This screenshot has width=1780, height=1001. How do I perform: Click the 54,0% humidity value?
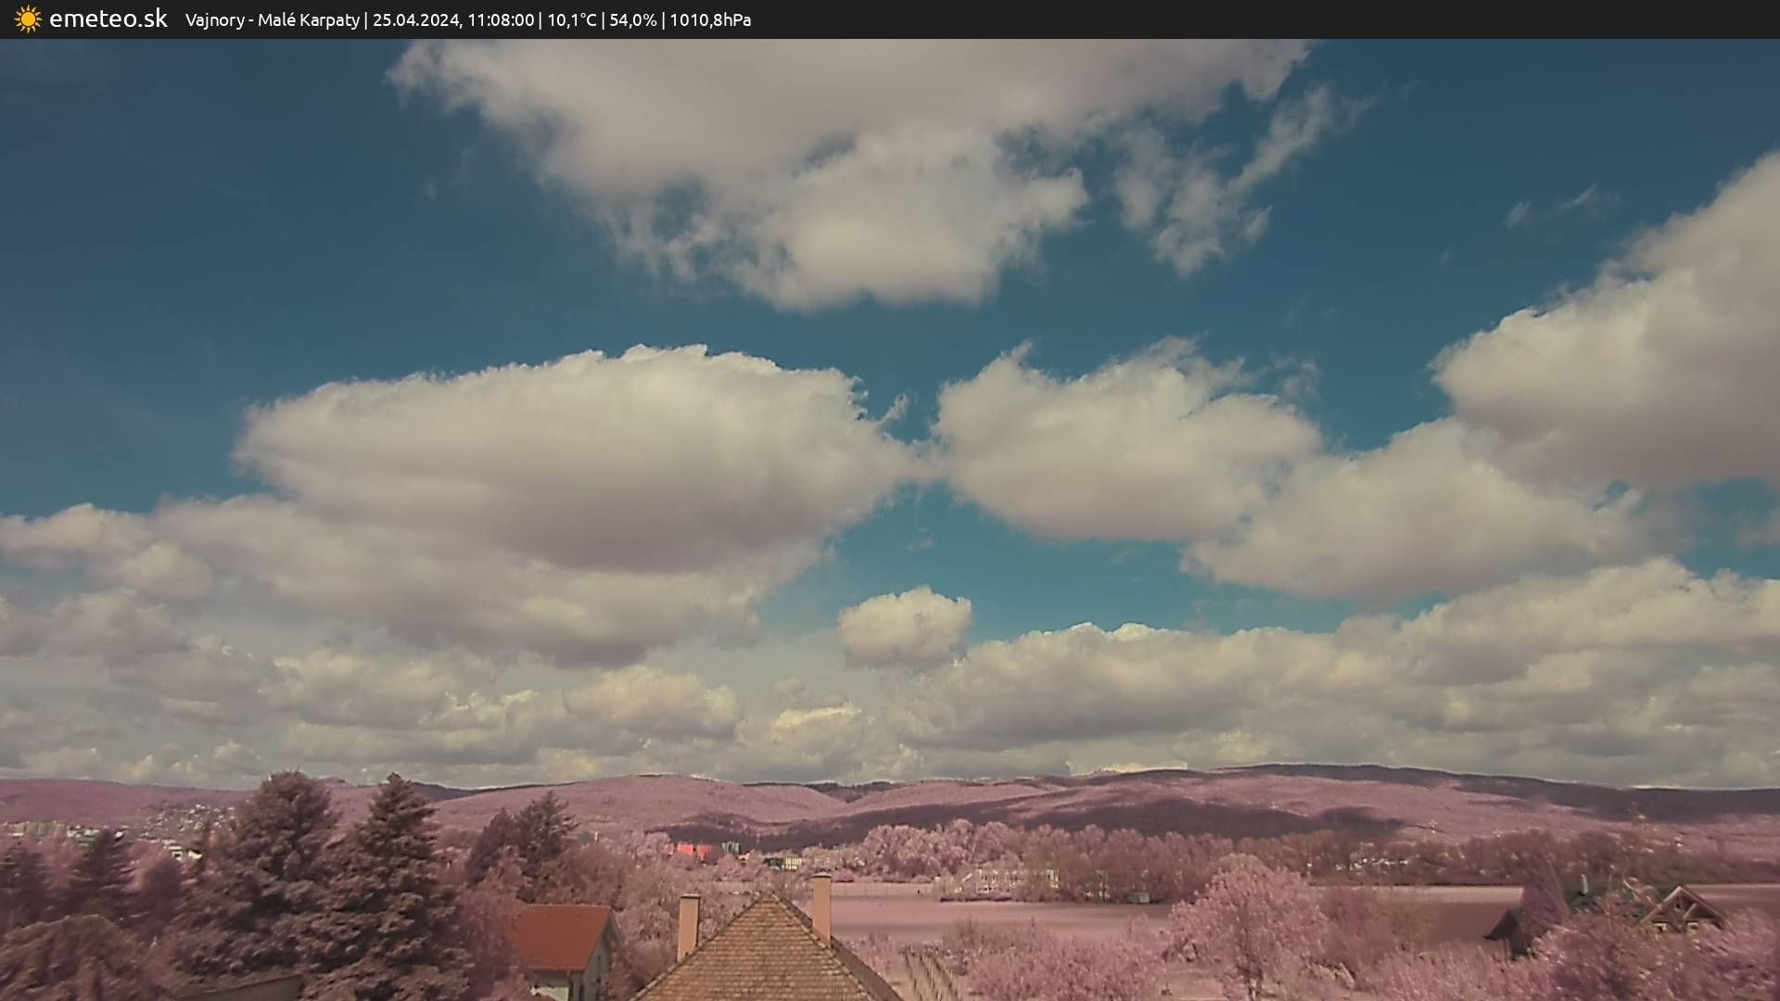(632, 20)
